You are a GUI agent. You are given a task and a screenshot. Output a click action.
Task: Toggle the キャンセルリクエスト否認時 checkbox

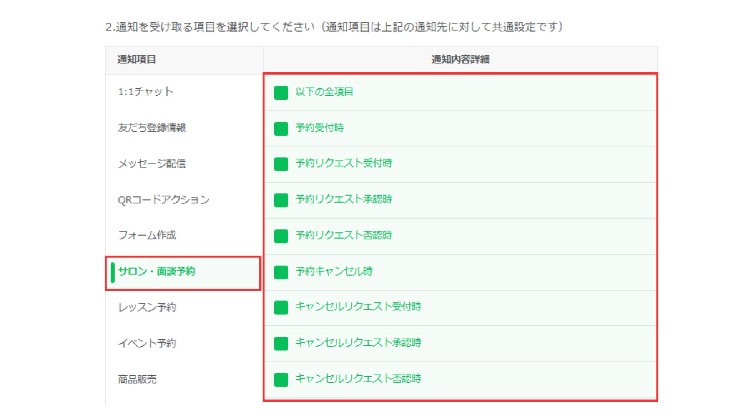click(281, 380)
